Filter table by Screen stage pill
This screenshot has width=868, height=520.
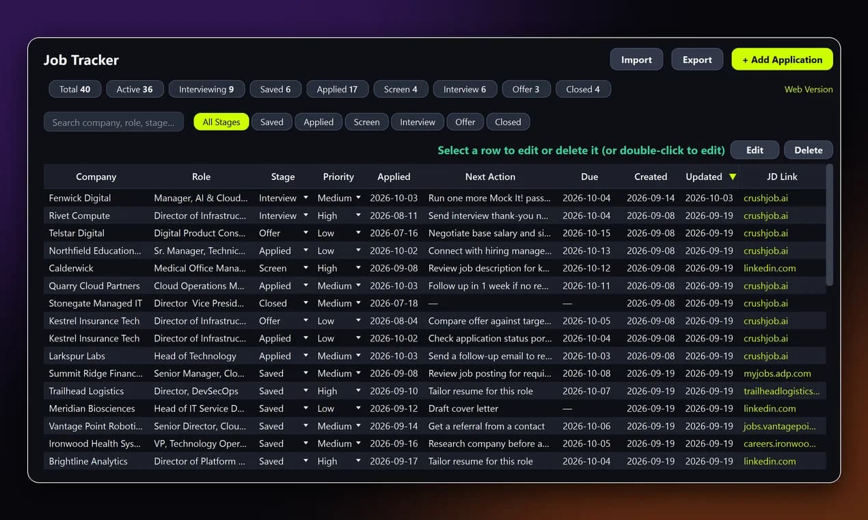click(x=366, y=122)
